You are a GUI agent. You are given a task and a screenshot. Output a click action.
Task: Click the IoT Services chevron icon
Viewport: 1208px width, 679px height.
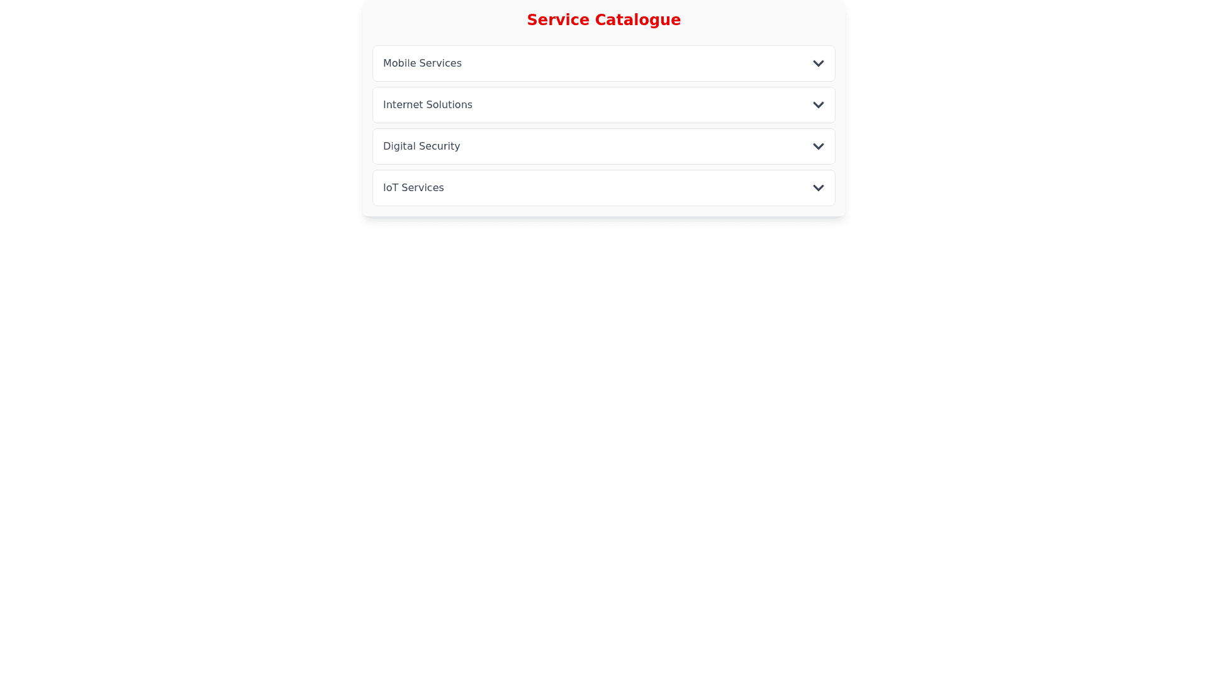coord(818,188)
